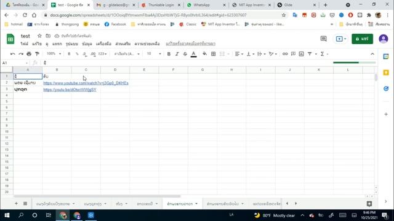Open Keep in the side panel
The height and width of the screenshot is (221, 394).
(386, 72)
